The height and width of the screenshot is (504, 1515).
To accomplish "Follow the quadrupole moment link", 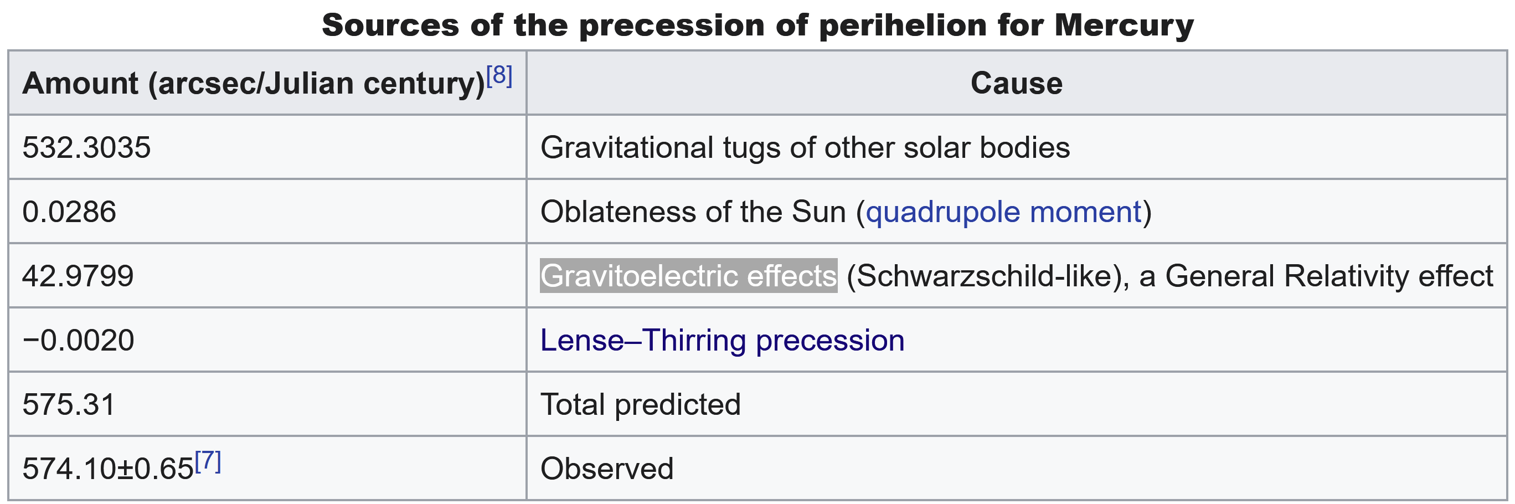I will [1003, 212].
